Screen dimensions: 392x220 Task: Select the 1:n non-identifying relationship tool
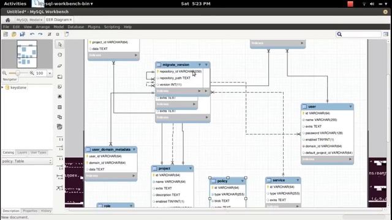(x=60, y=148)
